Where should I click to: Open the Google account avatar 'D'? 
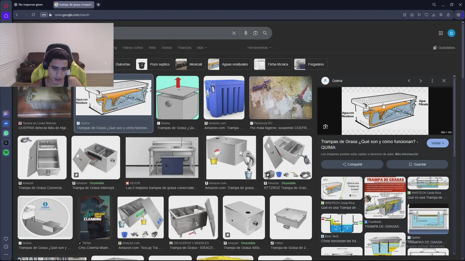click(451, 33)
